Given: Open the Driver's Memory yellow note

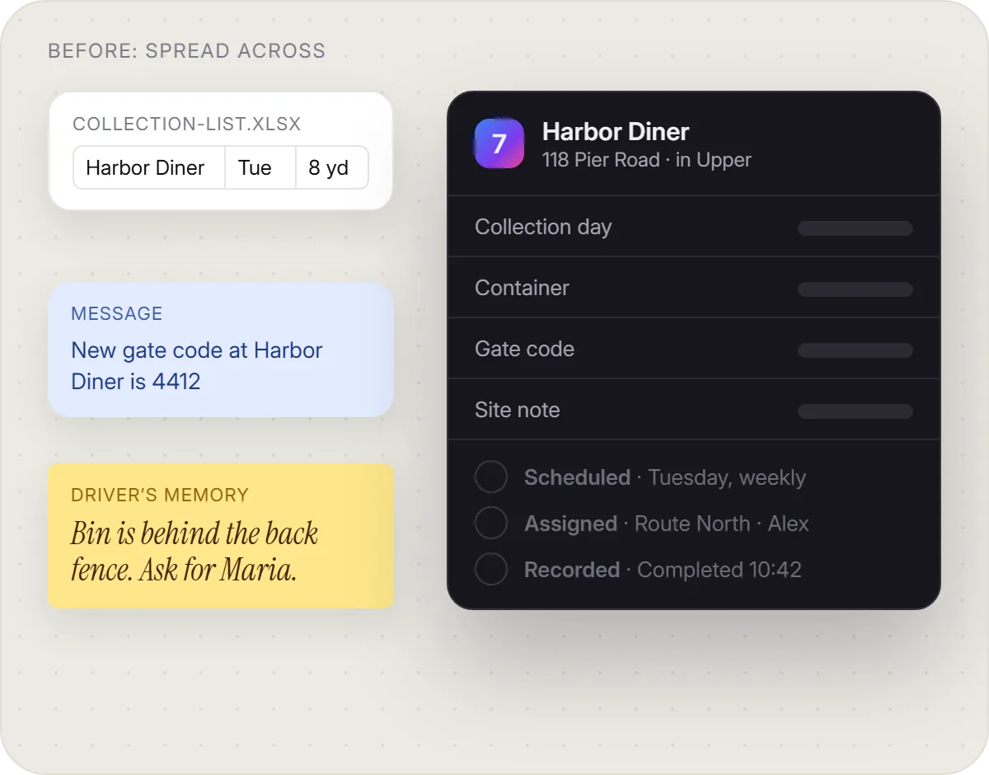Looking at the screenshot, I should [221, 536].
